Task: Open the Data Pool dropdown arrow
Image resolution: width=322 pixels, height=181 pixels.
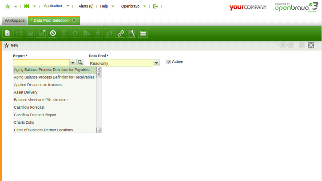Action: 156,63
